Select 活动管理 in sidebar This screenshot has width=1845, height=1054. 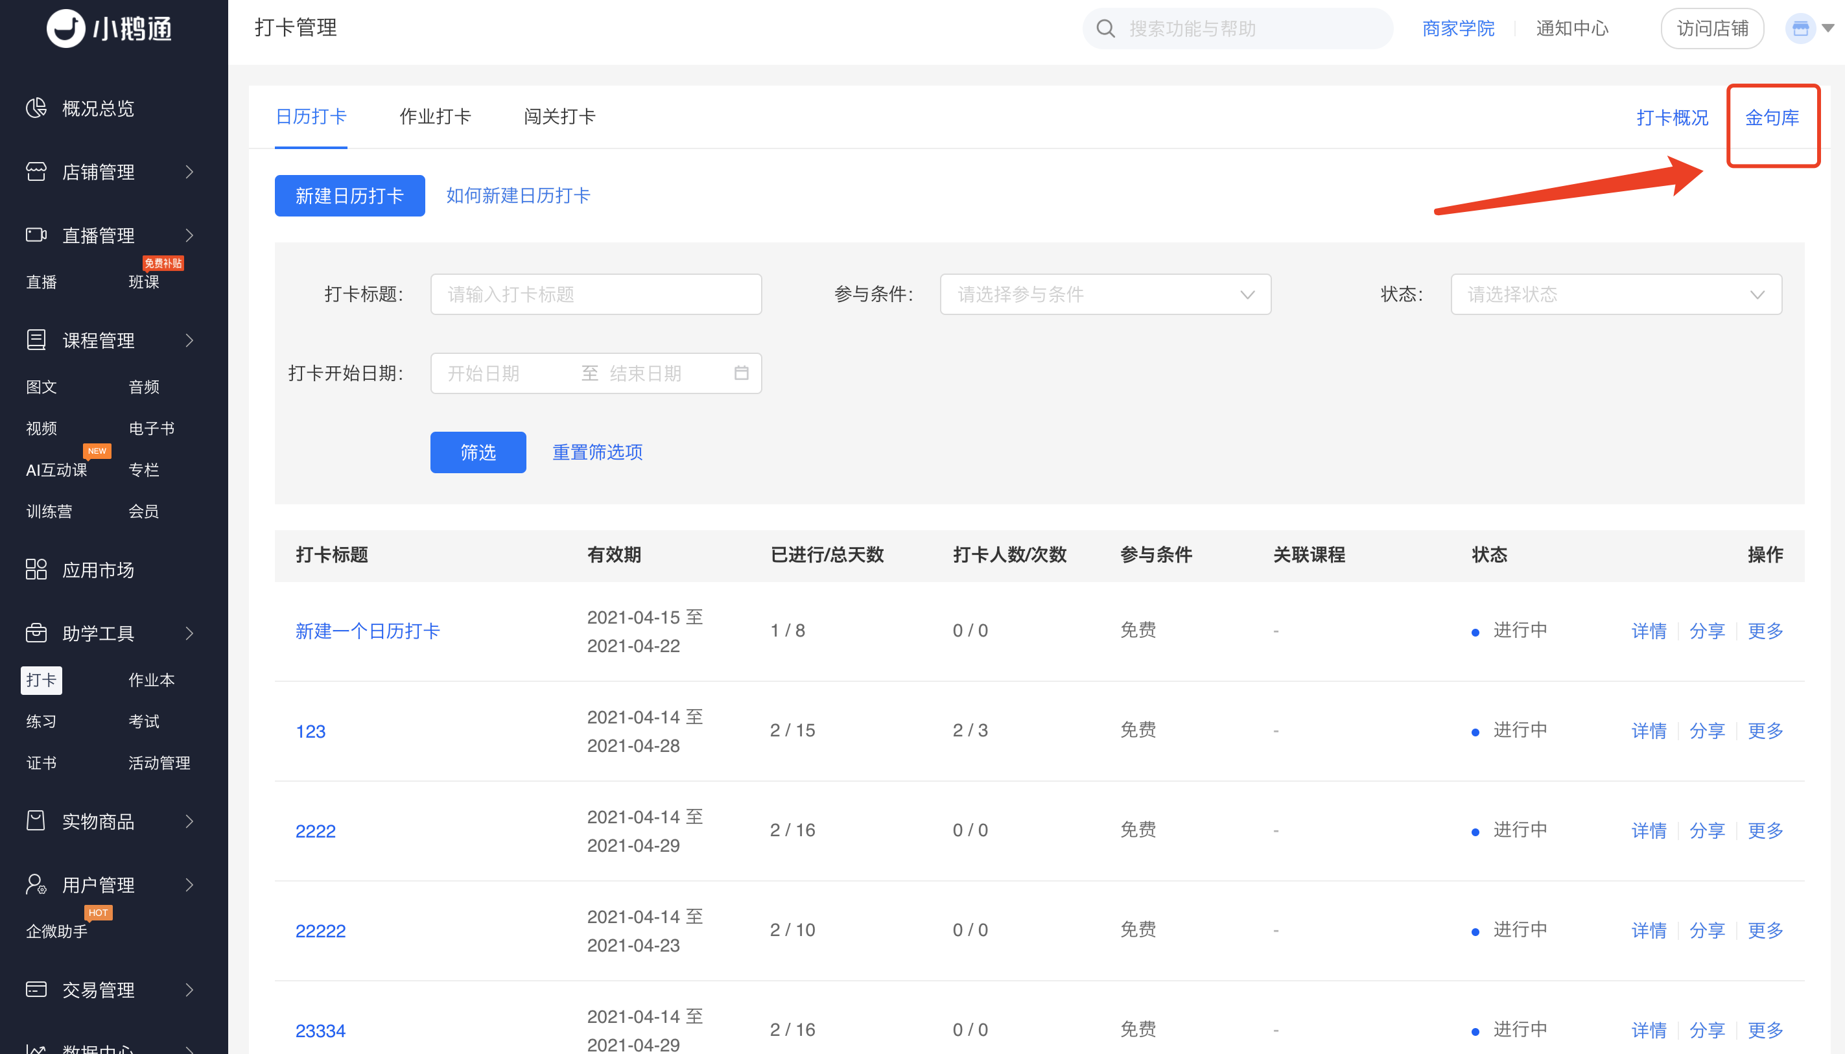point(159,763)
